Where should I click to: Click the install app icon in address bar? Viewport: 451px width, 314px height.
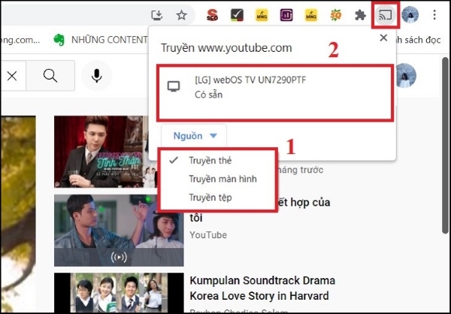coord(157,15)
